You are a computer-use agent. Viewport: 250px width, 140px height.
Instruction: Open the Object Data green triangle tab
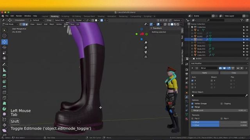pyautogui.click(x=187, y=114)
